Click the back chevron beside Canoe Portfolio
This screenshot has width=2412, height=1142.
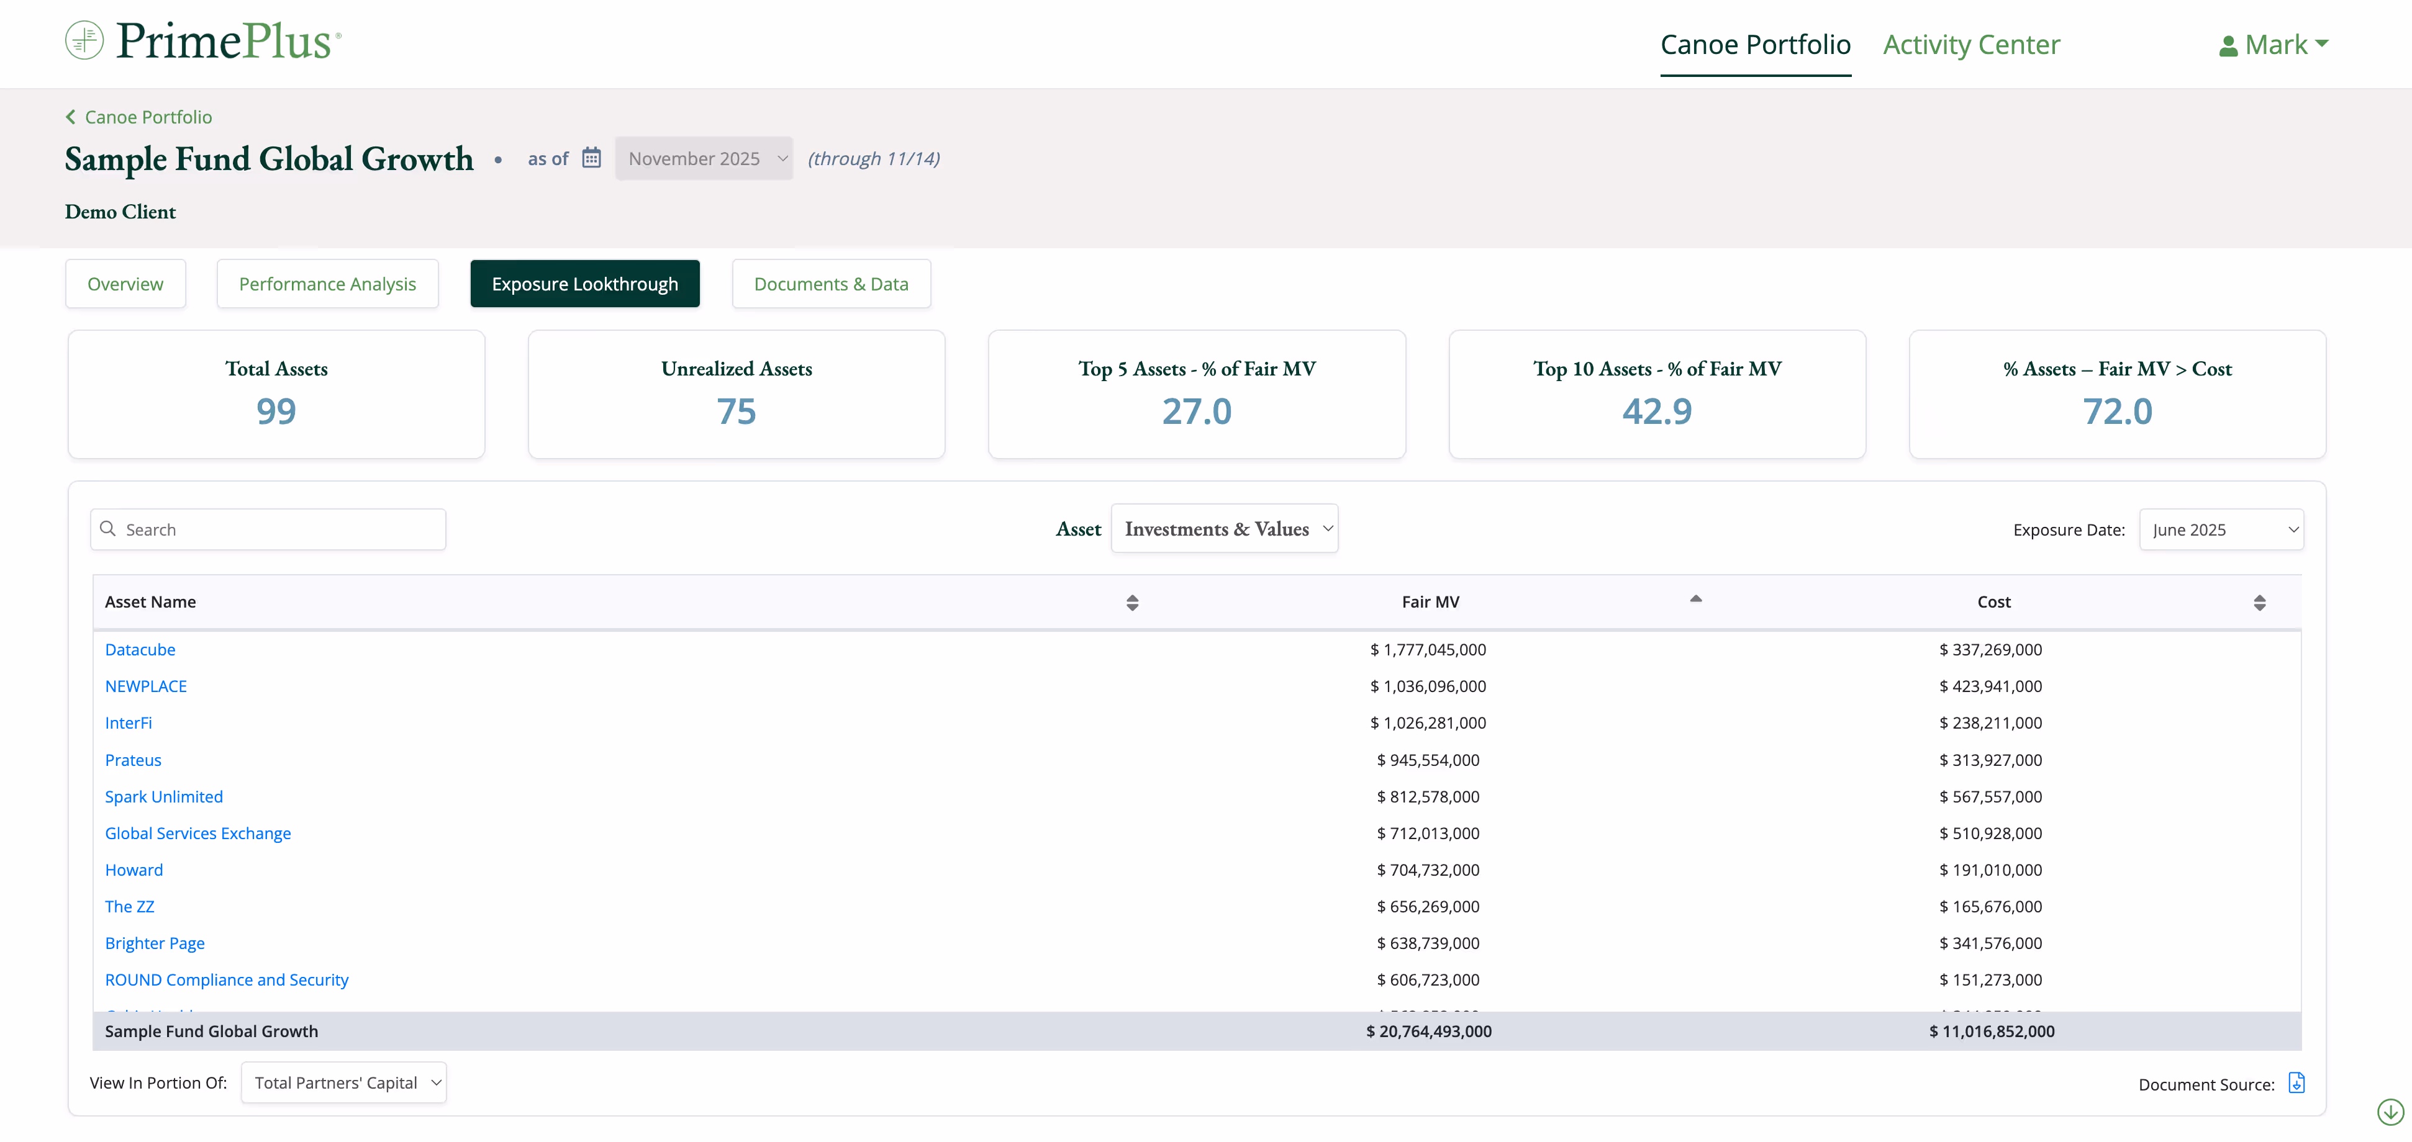point(70,117)
